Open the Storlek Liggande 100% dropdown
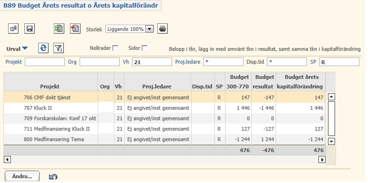 pos(150,29)
